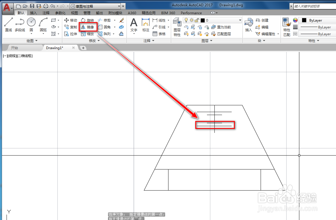This screenshot has height=220, width=336.
Task: Switch to the 管理 ribbon tab
Action: pos(87,13)
